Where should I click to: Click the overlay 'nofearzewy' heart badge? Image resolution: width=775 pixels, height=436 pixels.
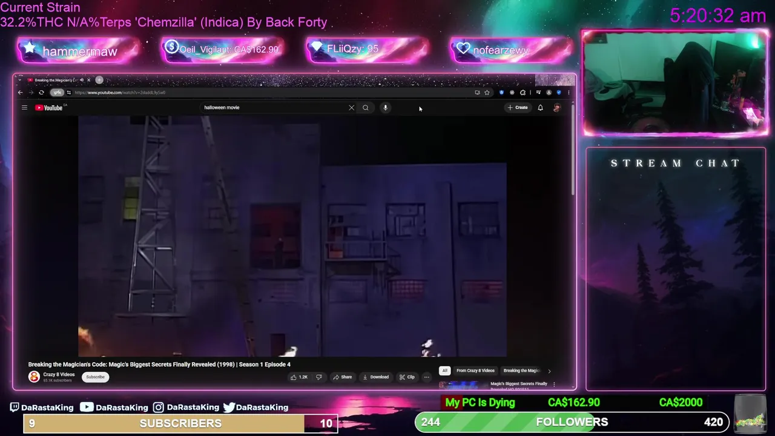512,50
